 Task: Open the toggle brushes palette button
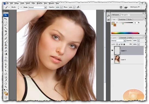click(x=121, y=7)
